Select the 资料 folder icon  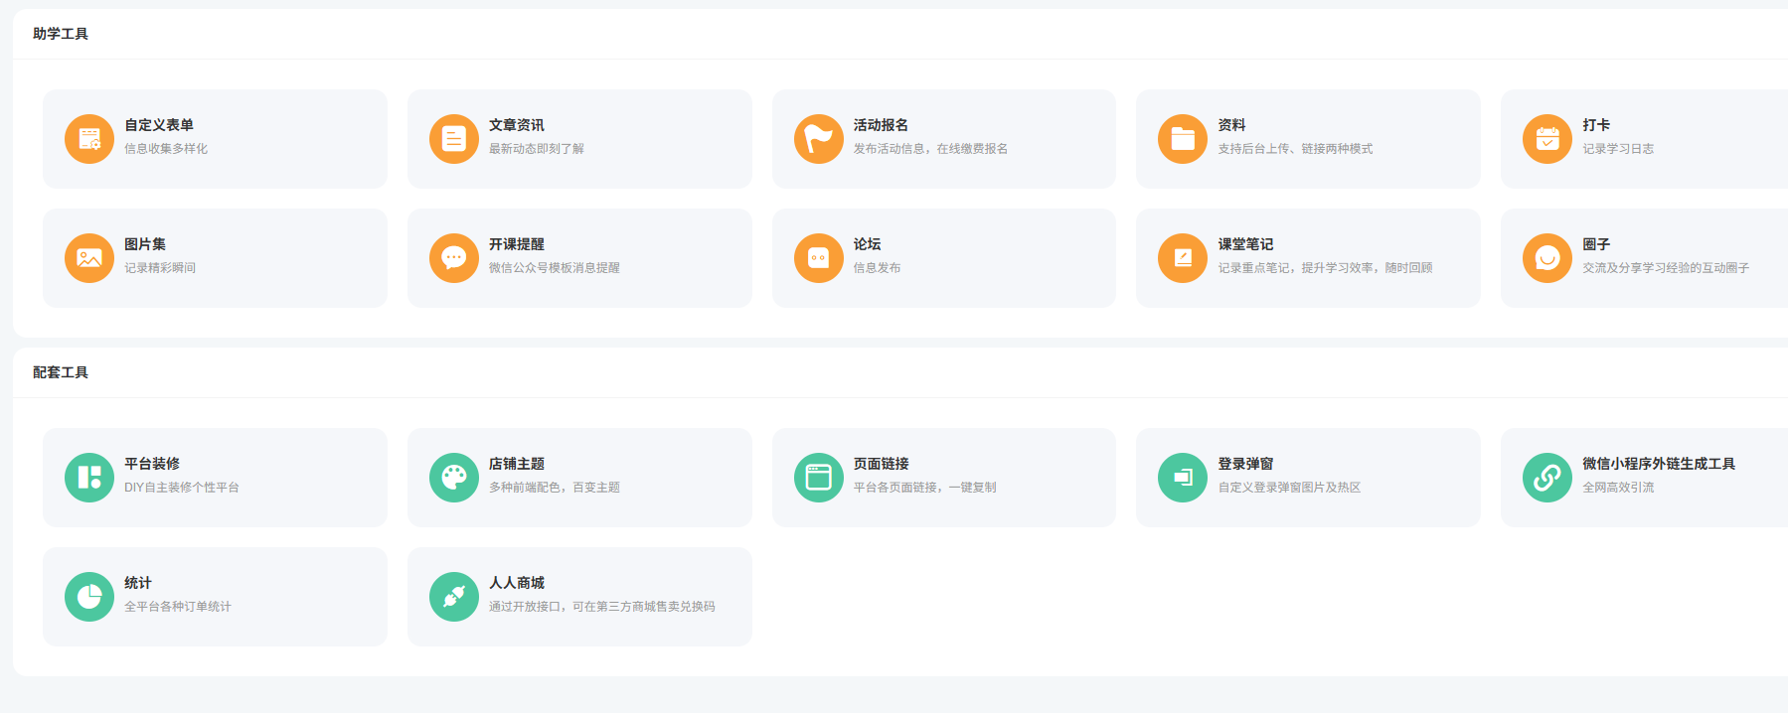pos(1183,139)
